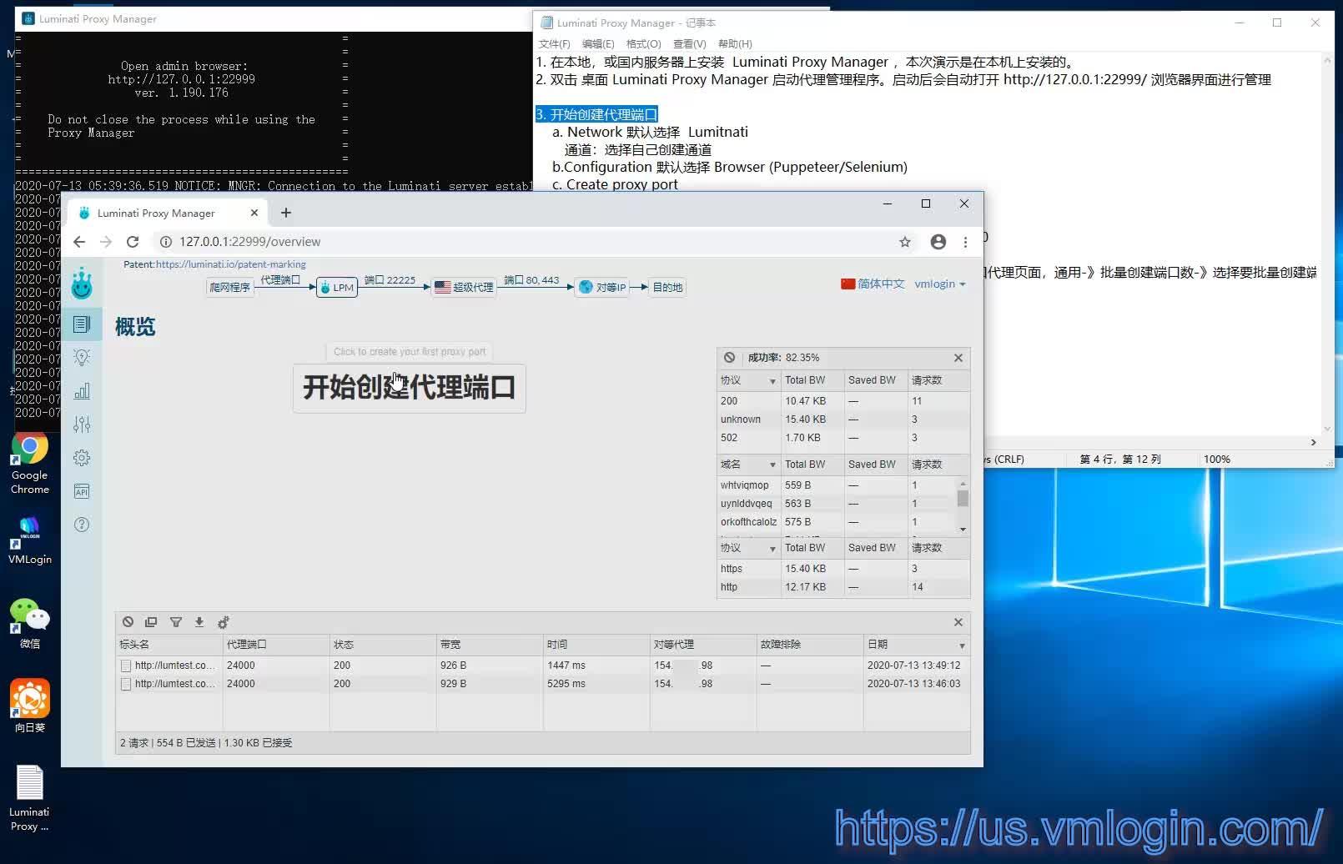Click the 目的地 node
The height and width of the screenshot is (864, 1343).
[x=667, y=287]
